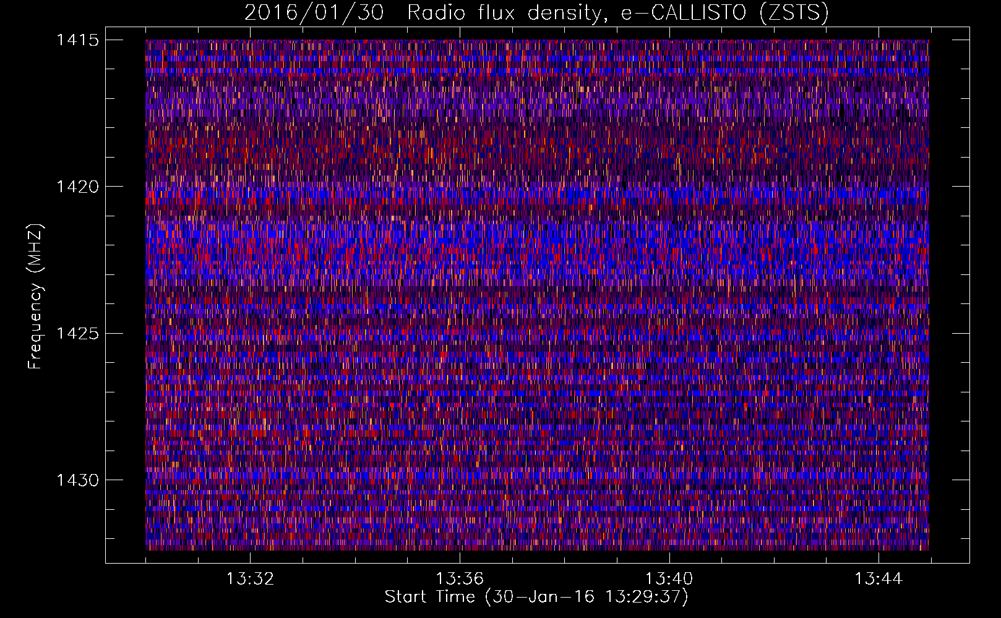Click the '1415' frequency axis label
Screen dimensions: 1001x618
[x=77, y=40]
